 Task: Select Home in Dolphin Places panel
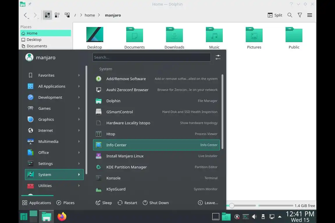coord(46,33)
